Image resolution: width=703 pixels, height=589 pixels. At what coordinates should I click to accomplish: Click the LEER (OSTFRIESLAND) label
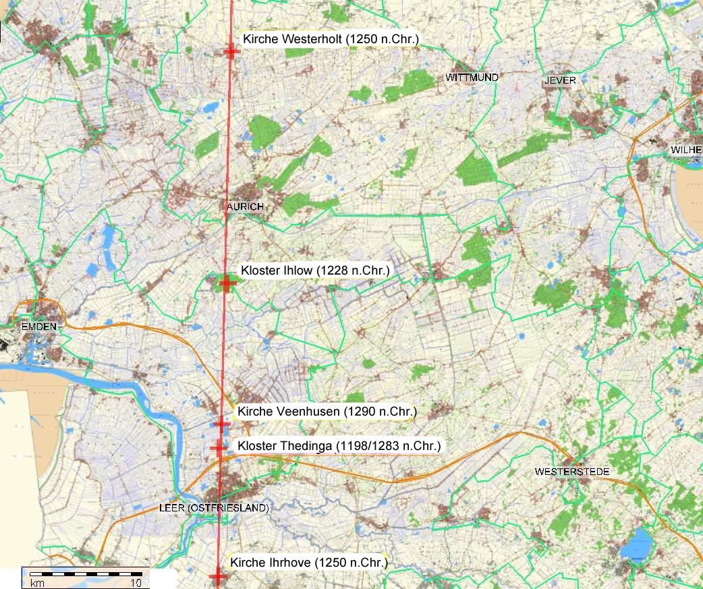coord(215,508)
